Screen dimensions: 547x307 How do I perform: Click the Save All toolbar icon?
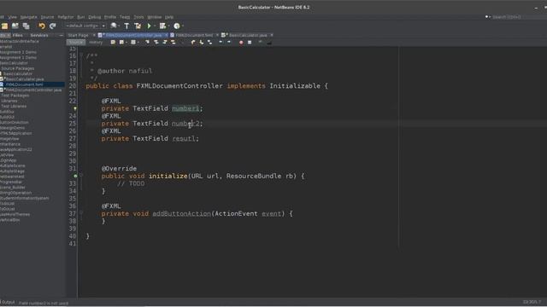26,26
